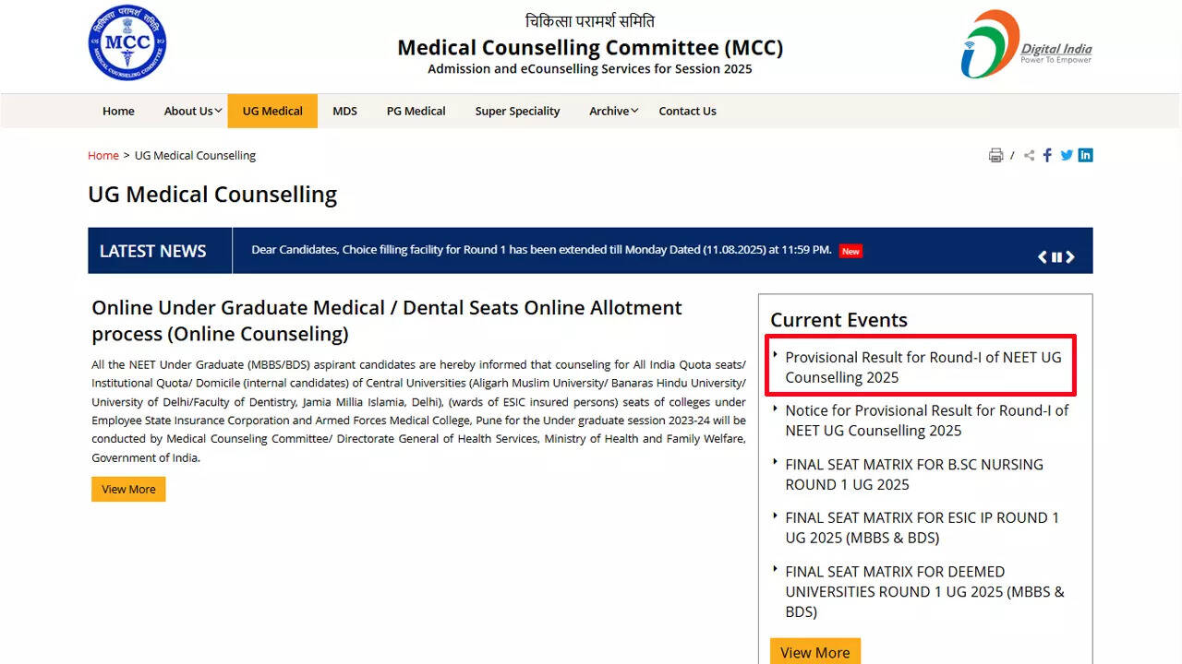
Task: Go to Super Speciality section
Action: (x=517, y=111)
